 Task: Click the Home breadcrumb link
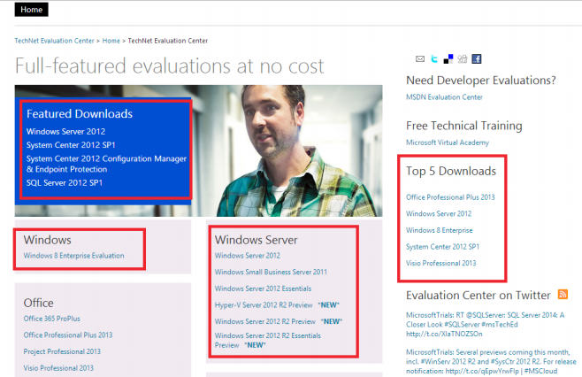[111, 41]
